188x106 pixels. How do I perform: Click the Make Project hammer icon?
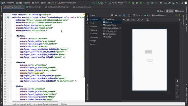[93, 3]
